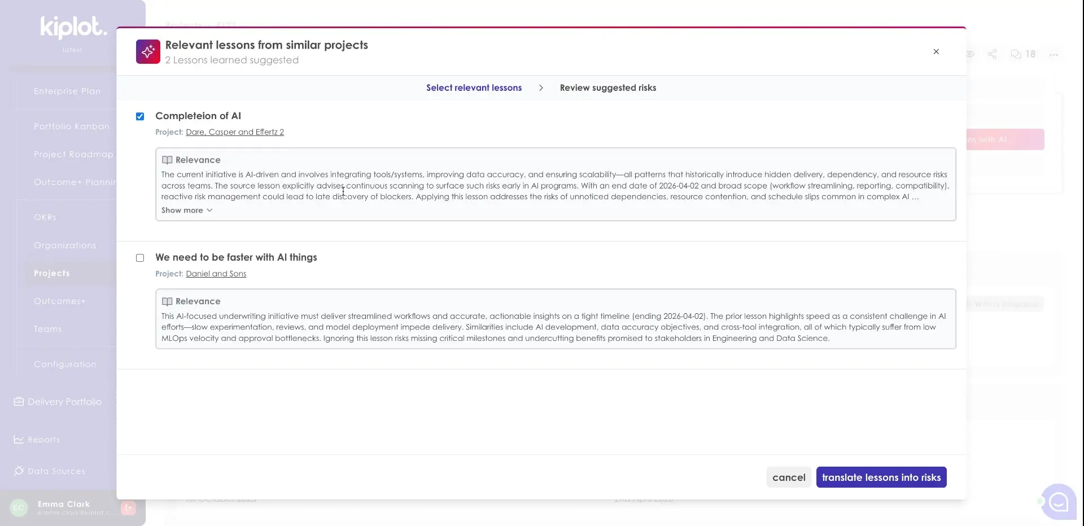This screenshot has height=526, width=1084.
Task: Expand 'Show more' to reveal full relevance text
Action: click(x=186, y=210)
